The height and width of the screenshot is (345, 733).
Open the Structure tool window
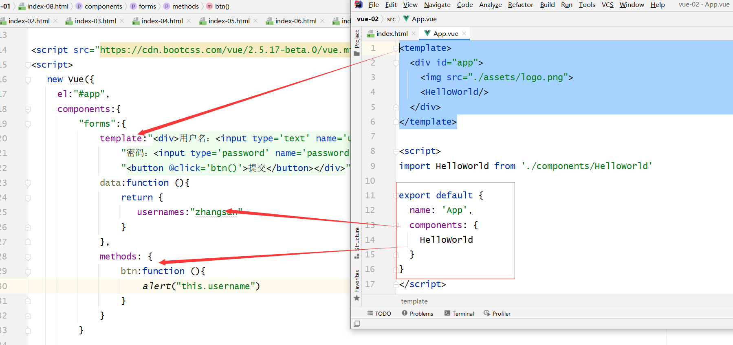coord(357,243)
